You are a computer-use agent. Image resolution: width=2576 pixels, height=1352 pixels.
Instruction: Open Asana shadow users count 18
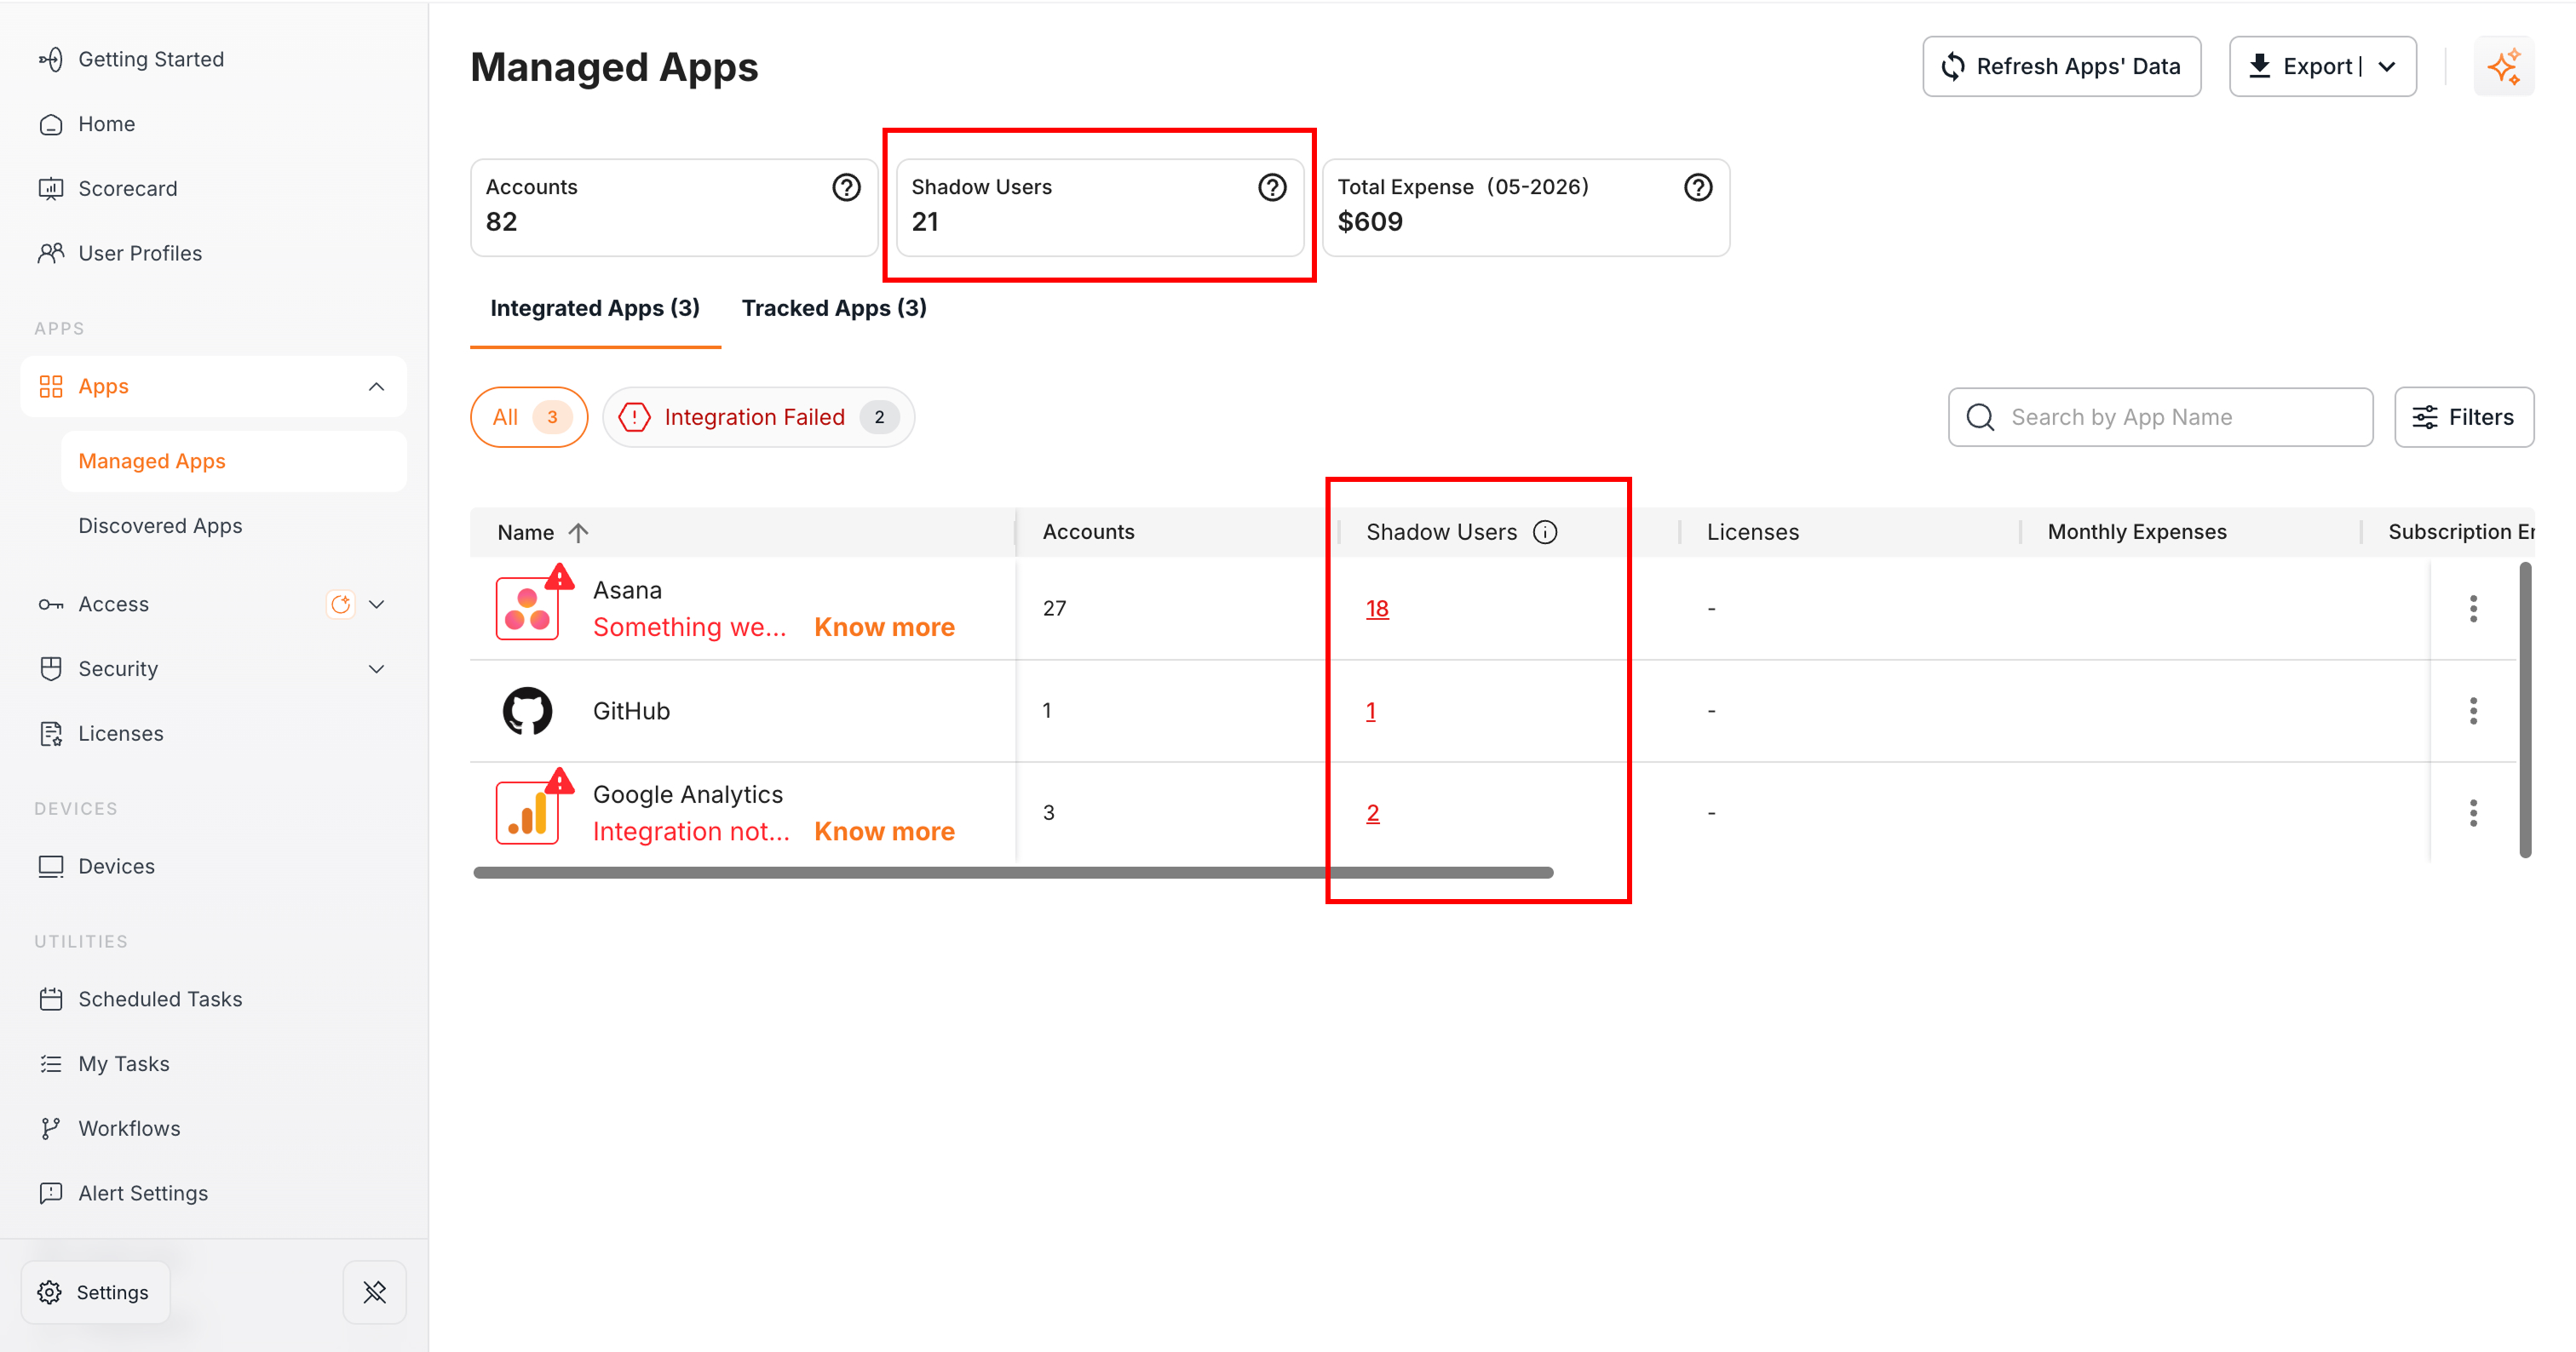(1377, 609)
